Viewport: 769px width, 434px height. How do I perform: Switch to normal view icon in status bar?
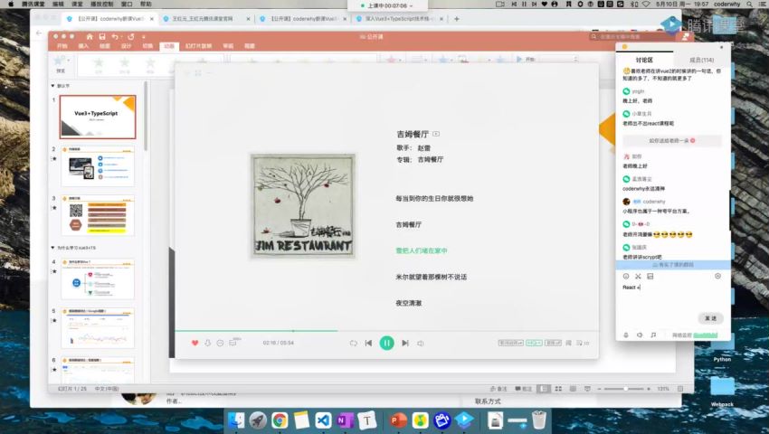(544, 389)
